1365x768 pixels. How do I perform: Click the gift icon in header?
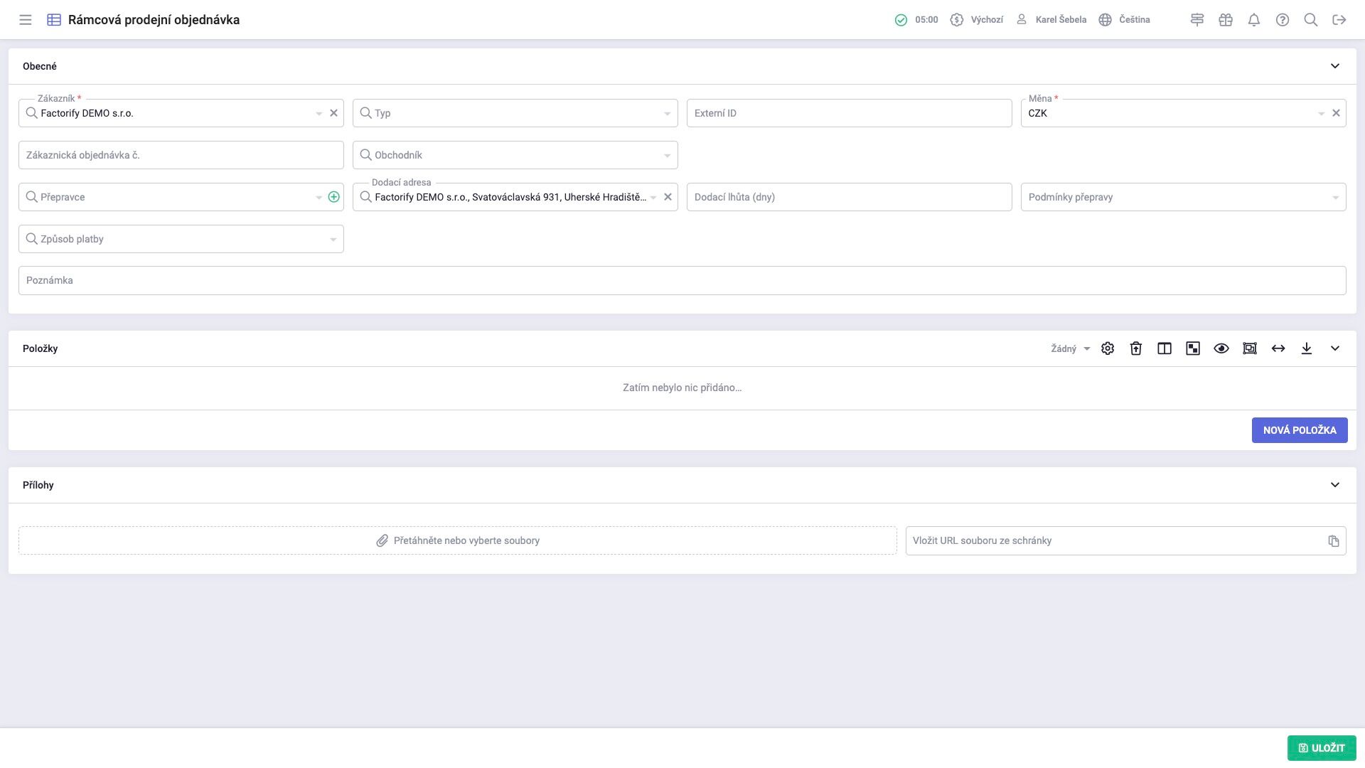tap(1225, 20)
